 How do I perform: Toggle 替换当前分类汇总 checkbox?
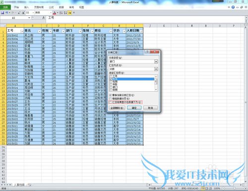(111, 95)
